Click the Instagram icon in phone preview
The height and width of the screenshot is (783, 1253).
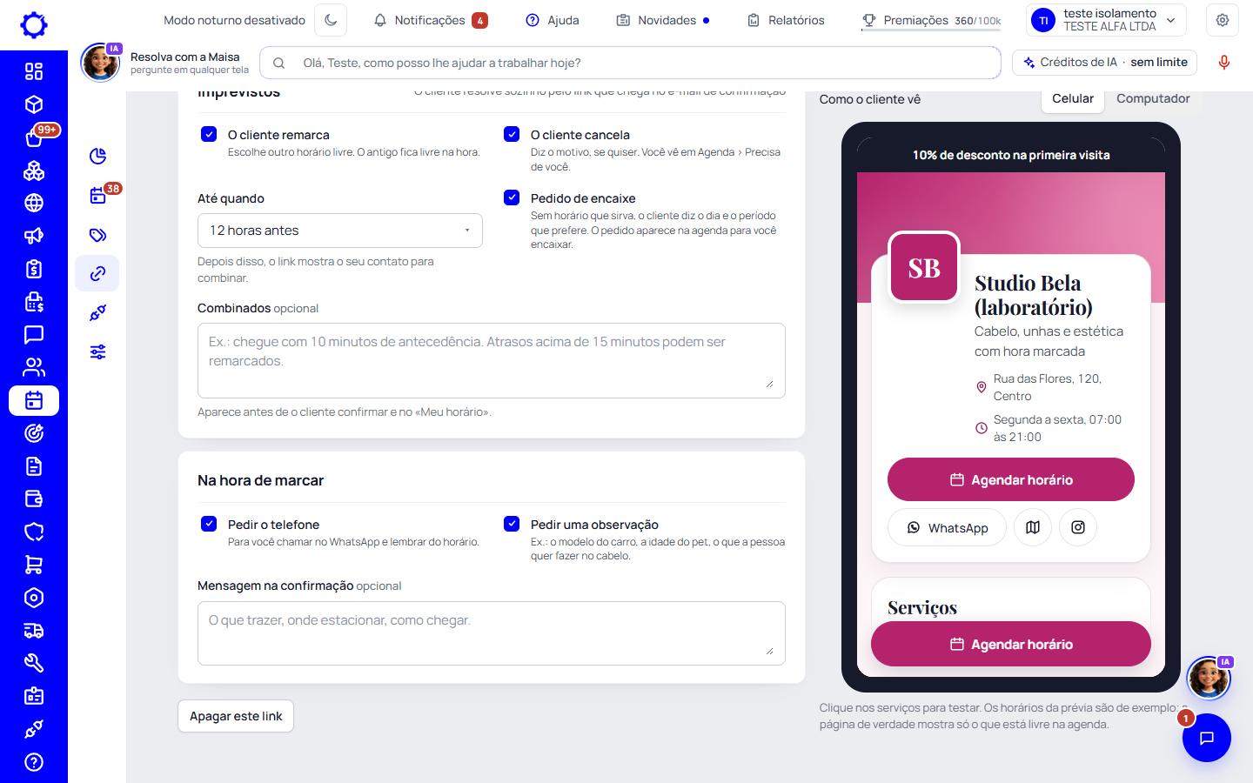1078,527
